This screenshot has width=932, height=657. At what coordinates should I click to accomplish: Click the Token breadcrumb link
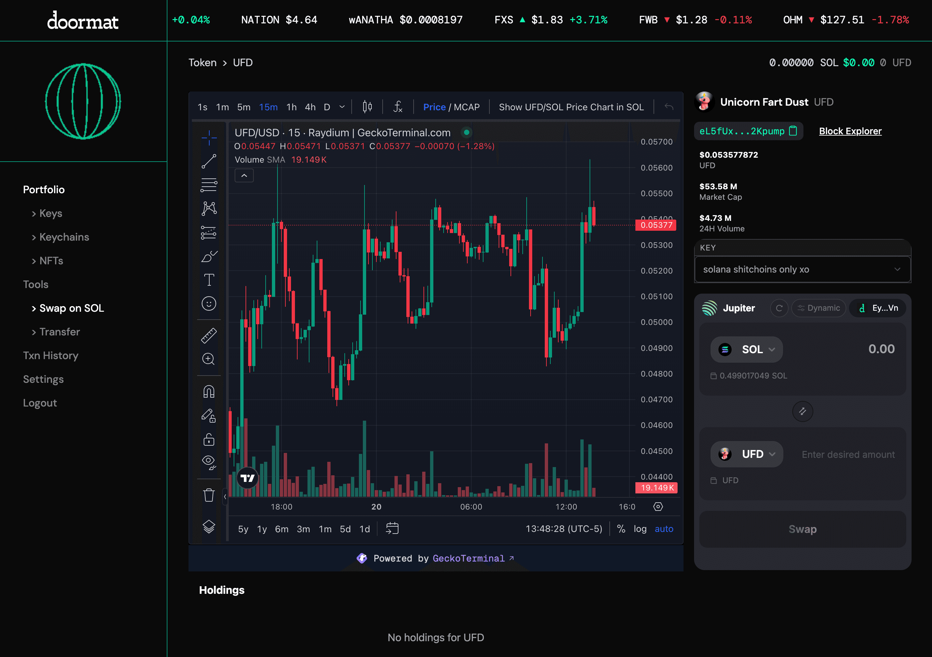(x=202, y=63)
